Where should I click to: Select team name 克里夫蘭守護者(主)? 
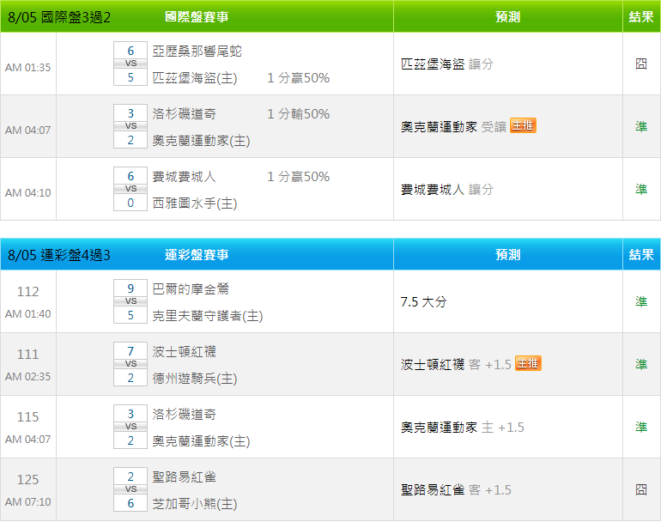coord(208,316)
